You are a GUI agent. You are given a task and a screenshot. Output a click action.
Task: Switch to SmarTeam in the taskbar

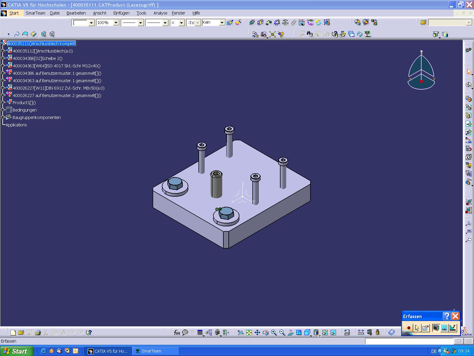pos(155,351)
